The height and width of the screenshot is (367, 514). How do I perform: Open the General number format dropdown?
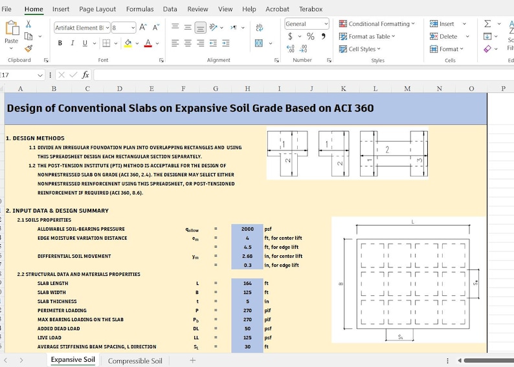pyautogui.click(x=326, y=24)
